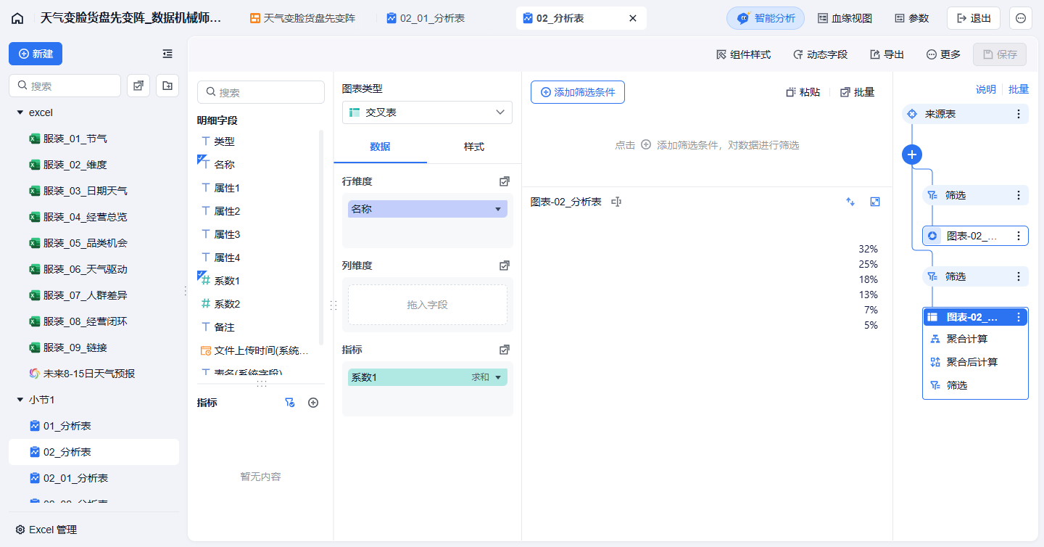Screen dimensions: 1044x547
Task: Open the 图表类型 dropdown showing 交叉表
Action: click(427, 112)
